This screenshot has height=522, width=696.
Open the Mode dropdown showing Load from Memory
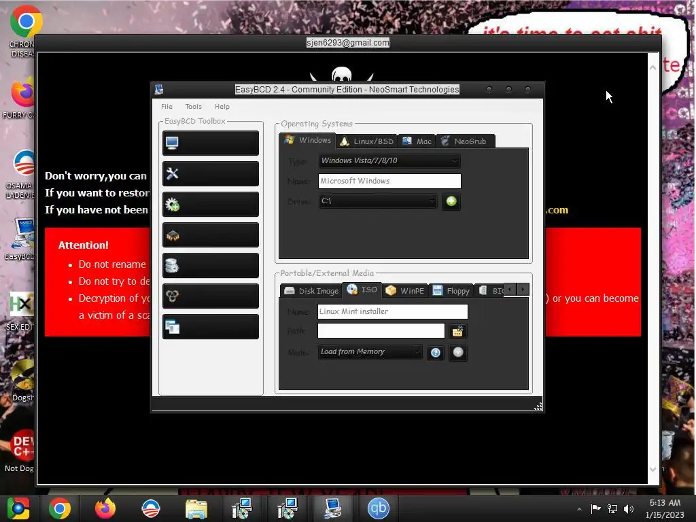[370, 352]
